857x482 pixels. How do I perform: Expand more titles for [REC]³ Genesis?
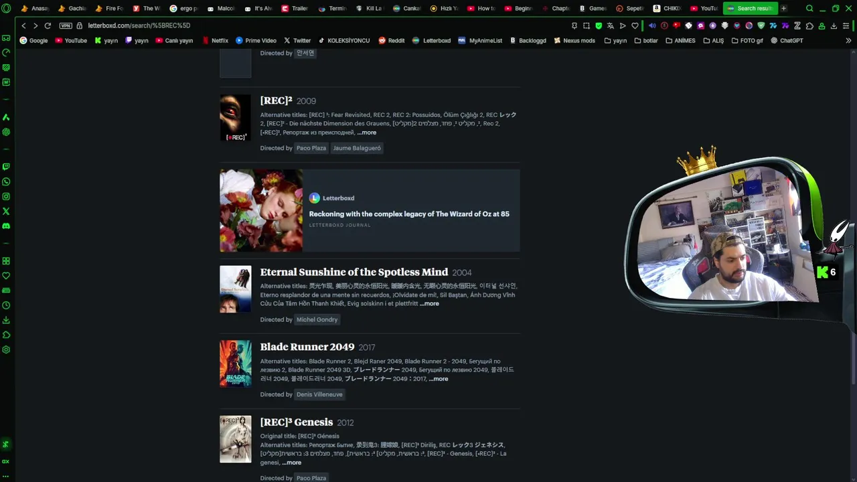point(291,463)
